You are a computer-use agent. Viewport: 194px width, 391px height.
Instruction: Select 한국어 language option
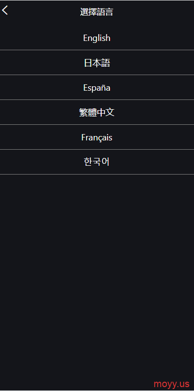pyautogui.click(x=97, y=162)
